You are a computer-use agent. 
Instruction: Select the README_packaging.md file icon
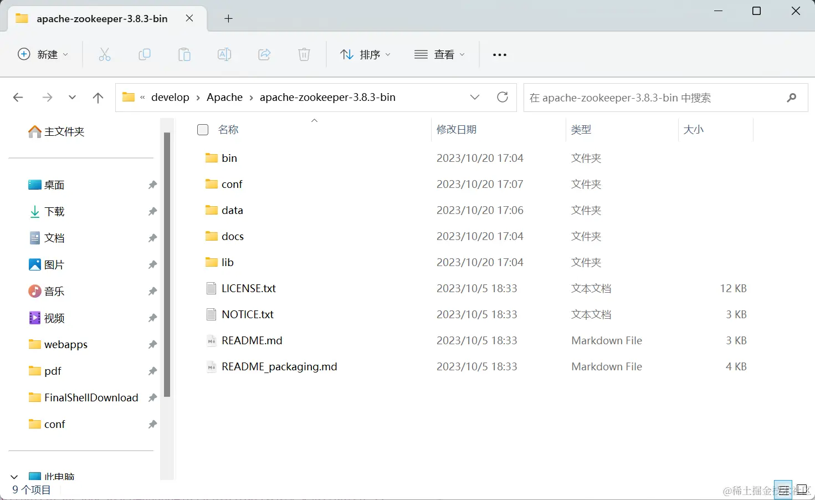[211, 366]
